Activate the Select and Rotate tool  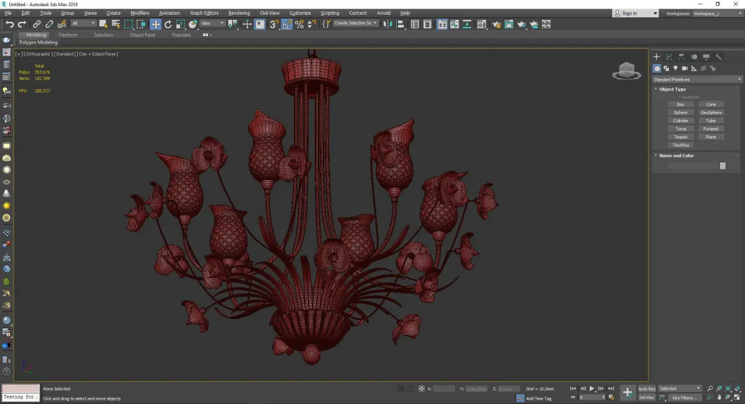[x=168, y=24]
